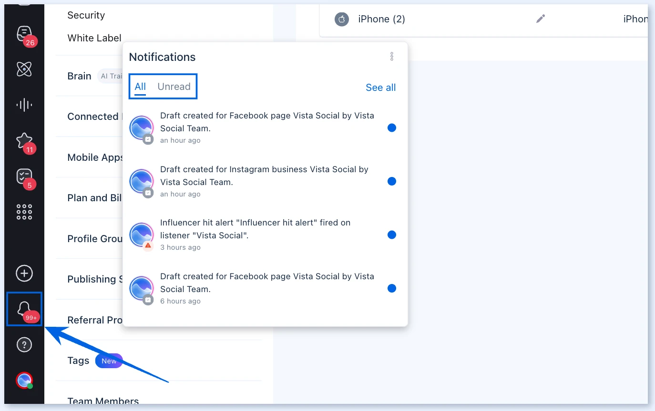Click the iPhone (2) device name
The height and width of the screenshot is (411, 655).
382,19
